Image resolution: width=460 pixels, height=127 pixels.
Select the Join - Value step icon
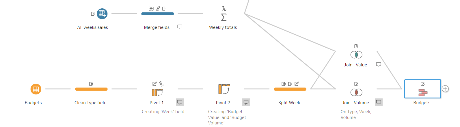pyautogui.click(x=356, y=55)
